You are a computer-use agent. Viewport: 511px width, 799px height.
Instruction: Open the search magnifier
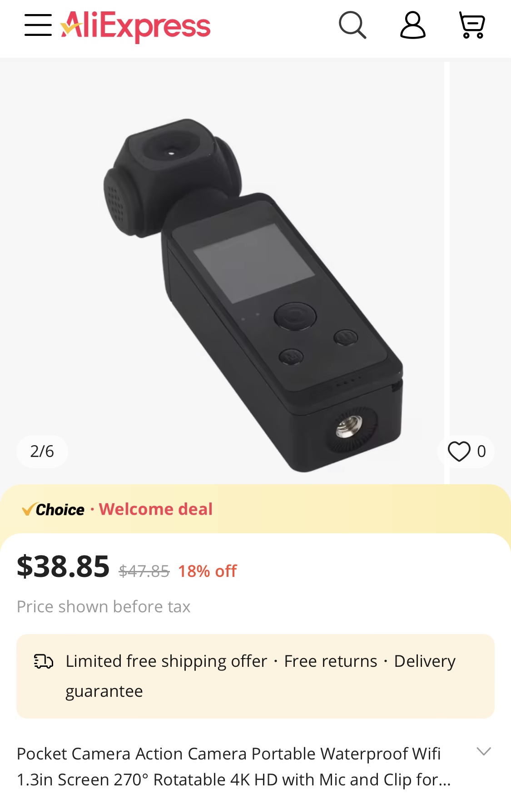[352, 25]
